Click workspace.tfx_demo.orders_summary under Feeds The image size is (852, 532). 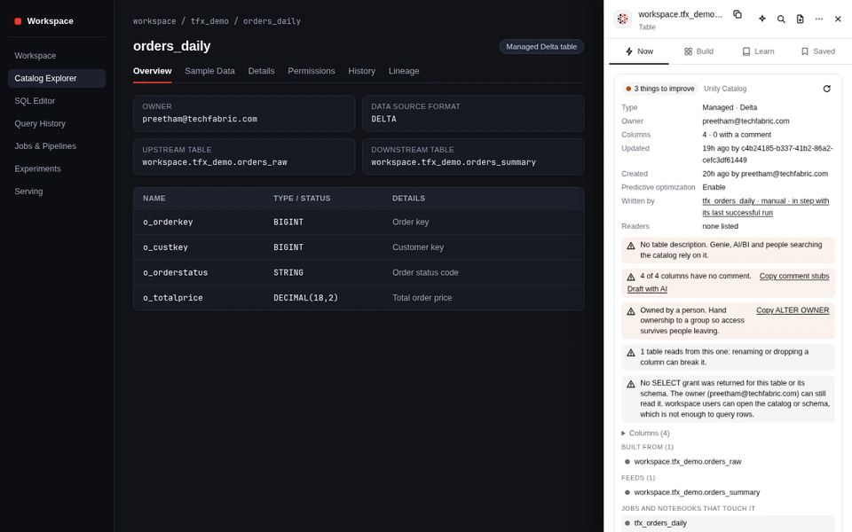pos(697,492)
